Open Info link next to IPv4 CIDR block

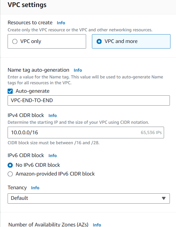(53, 115)
